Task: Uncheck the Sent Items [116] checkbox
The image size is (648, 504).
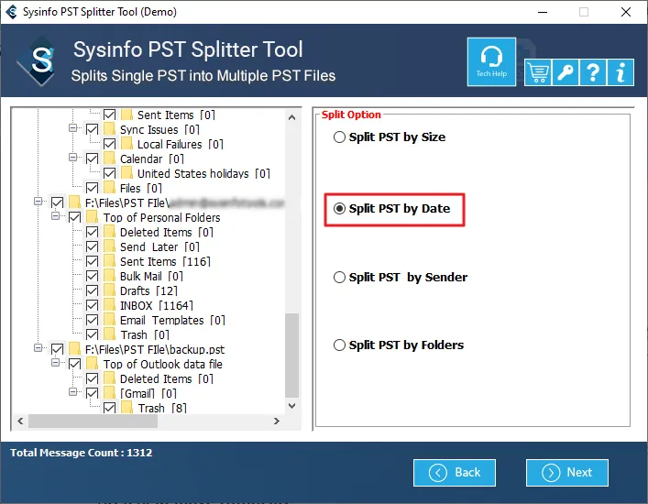Action: (x=92, y=261)
